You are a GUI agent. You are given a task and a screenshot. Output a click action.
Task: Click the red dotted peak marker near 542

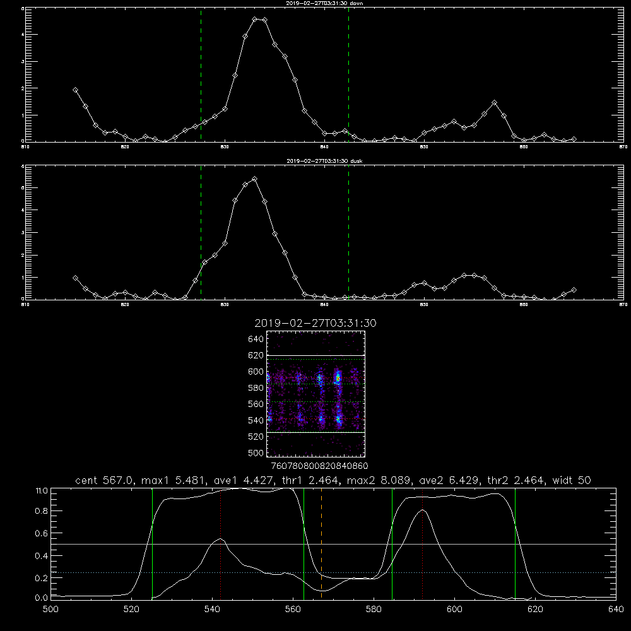[220, 543]
